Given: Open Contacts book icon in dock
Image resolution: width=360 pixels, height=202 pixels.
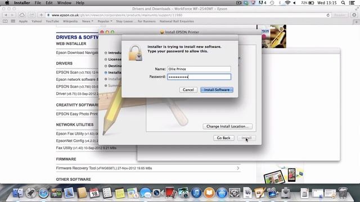Looking at the screenshot, I should (82, 193).
